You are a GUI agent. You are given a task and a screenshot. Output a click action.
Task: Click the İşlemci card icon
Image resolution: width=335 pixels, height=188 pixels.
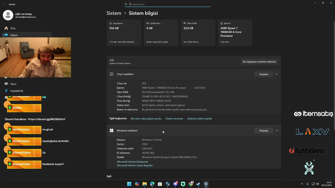[x=222, y=23]
